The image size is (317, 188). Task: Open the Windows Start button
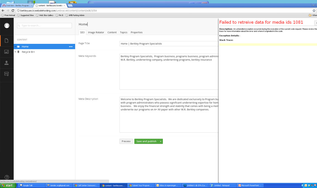8,186
